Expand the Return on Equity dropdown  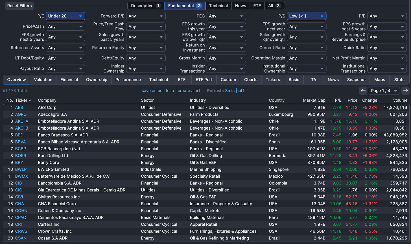[x=146, y=48]
